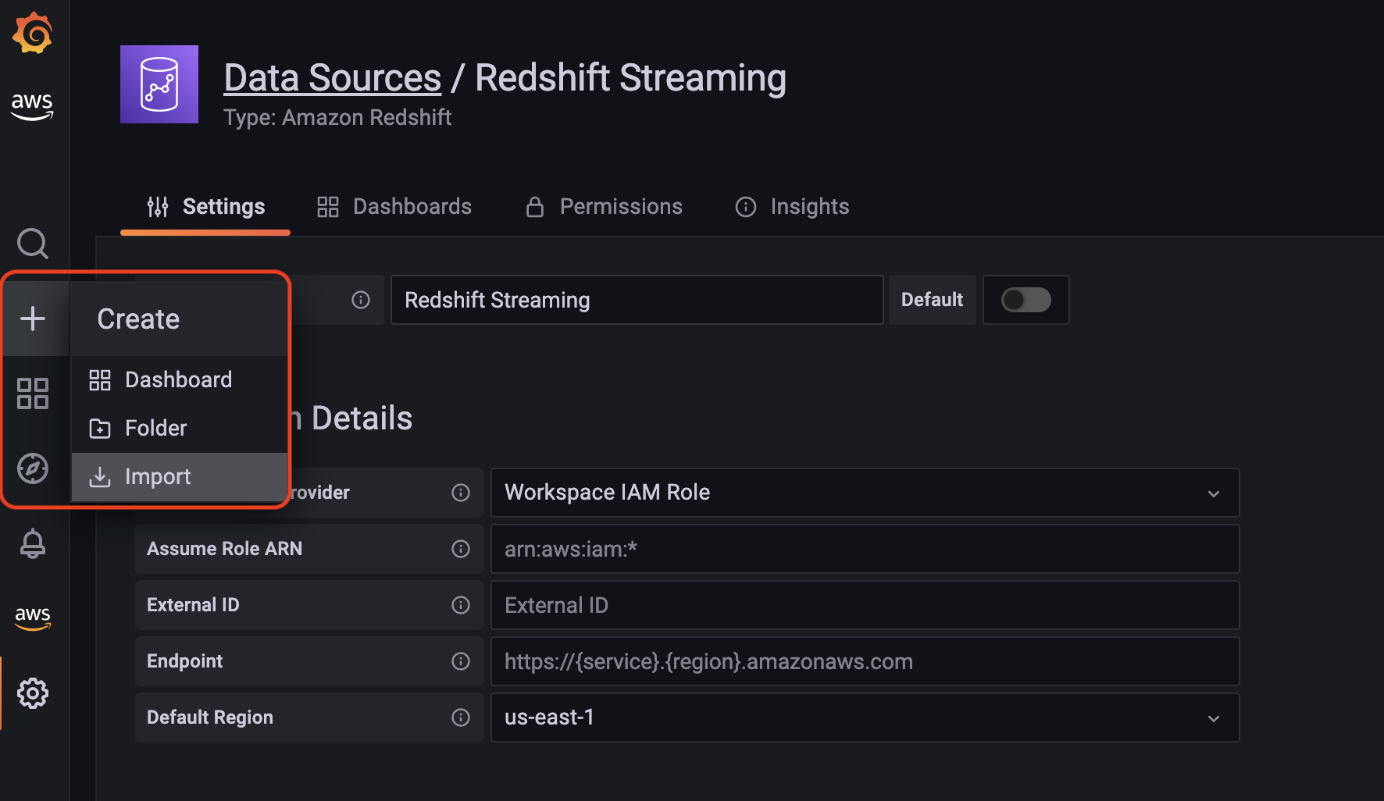The width and height of the screenshot is (1384, 801).
Task: Open the Explore compass icon
Action: coord(33,468)
